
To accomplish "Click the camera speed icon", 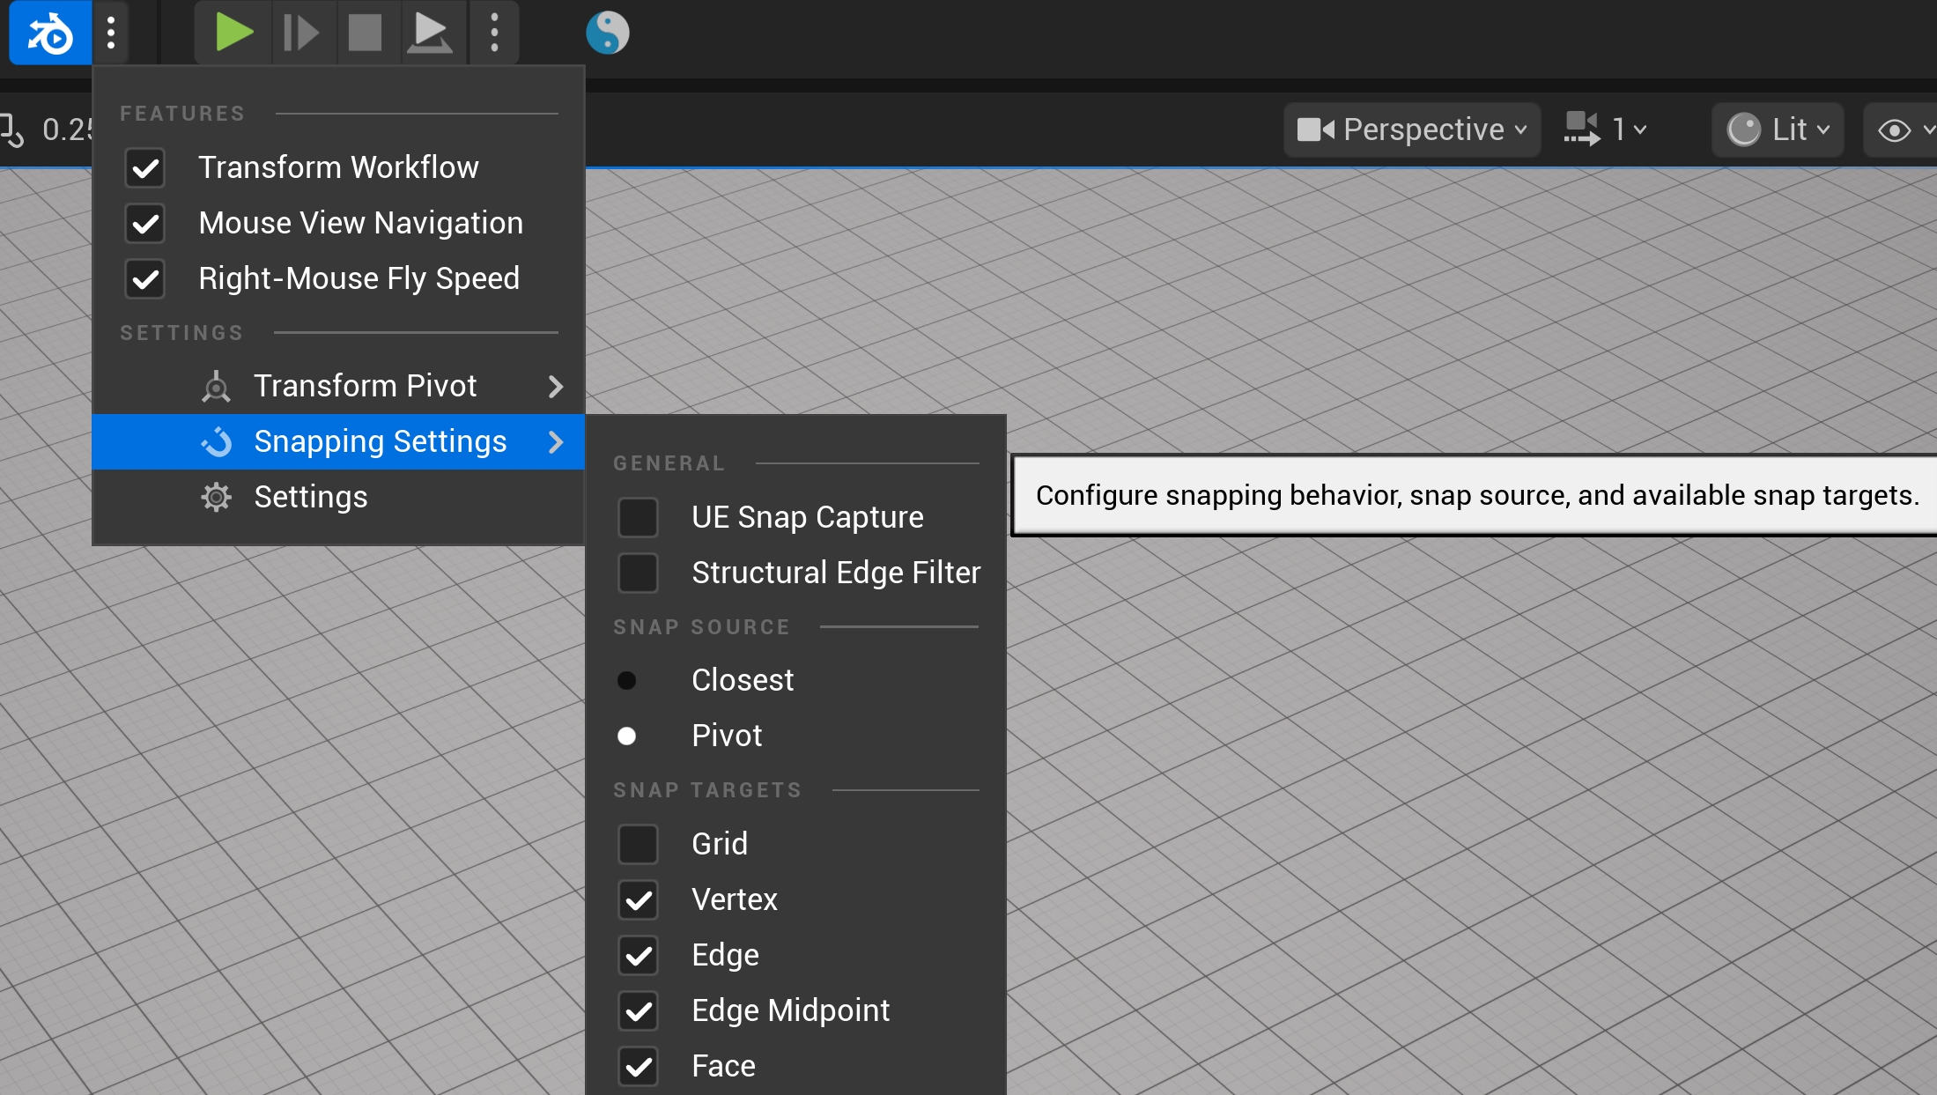I will (x=1582, y=129).
